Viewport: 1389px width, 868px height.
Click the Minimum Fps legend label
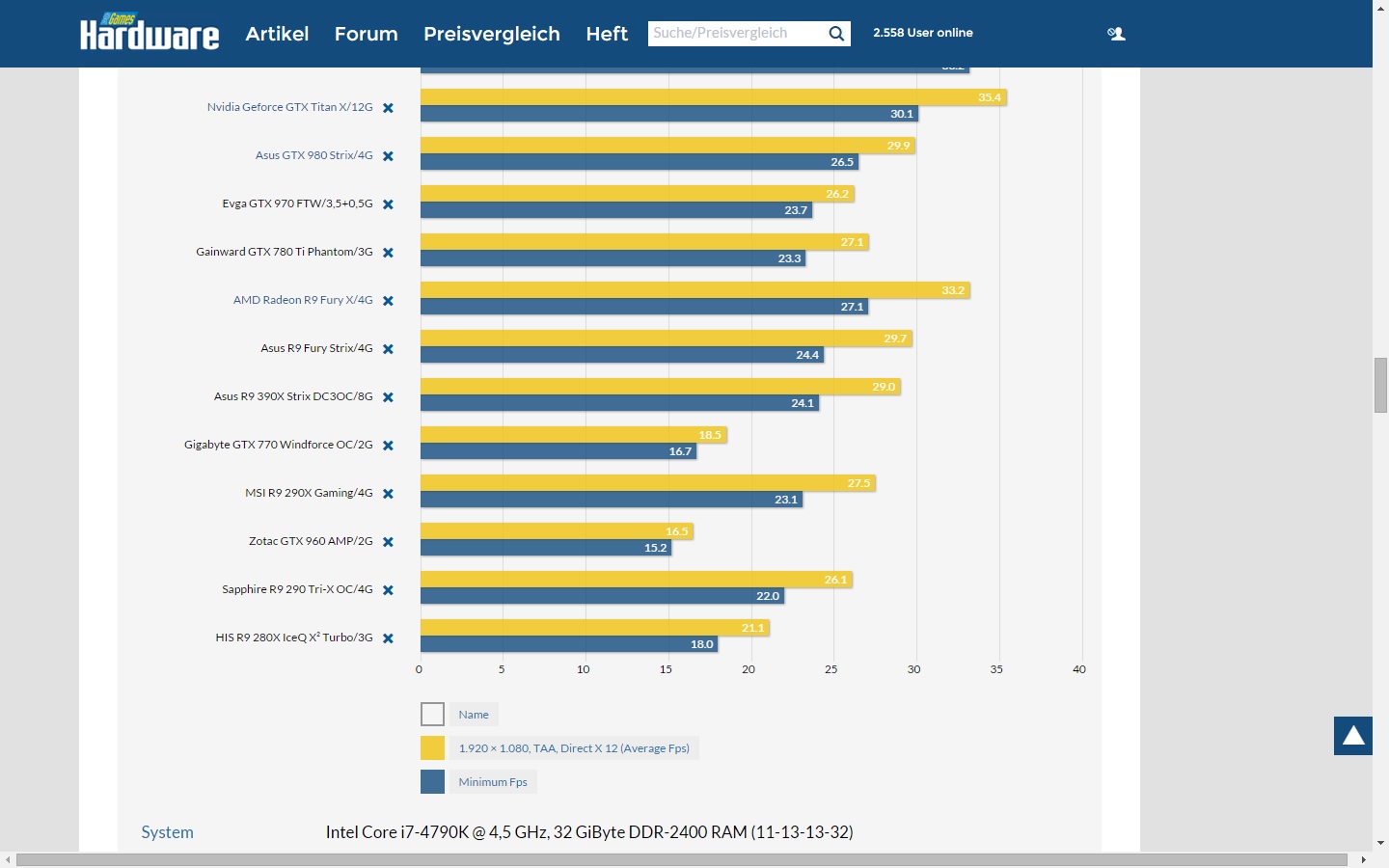493,782
